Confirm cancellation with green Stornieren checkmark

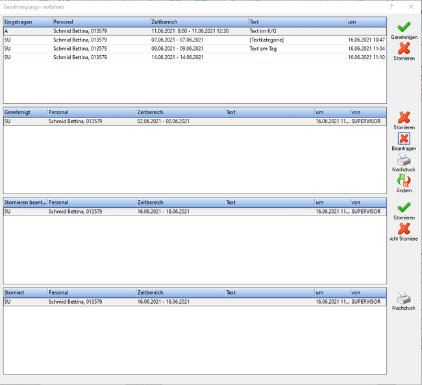[x=404, y=208]
